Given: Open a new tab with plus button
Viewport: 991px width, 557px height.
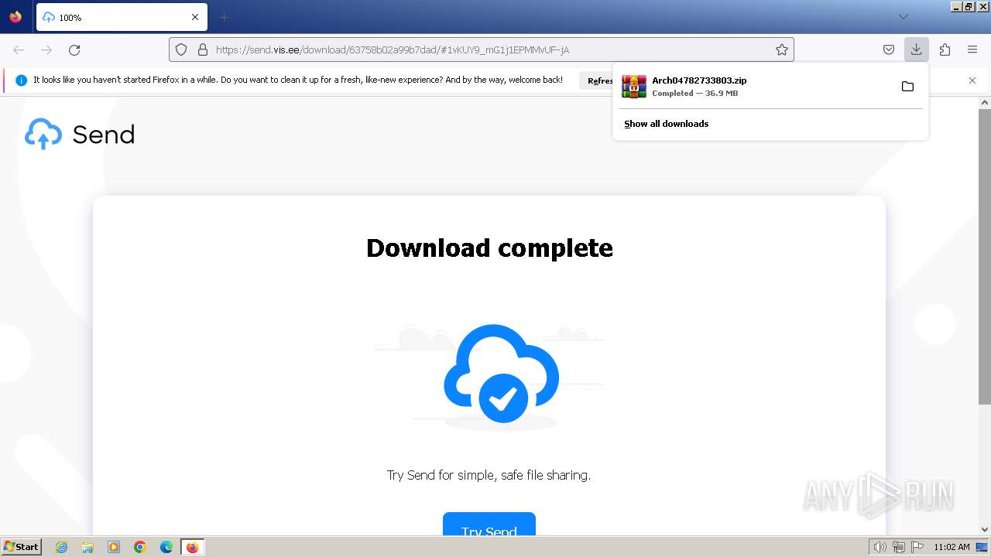Looking at the screenshot, I should (x=224, y=17).
